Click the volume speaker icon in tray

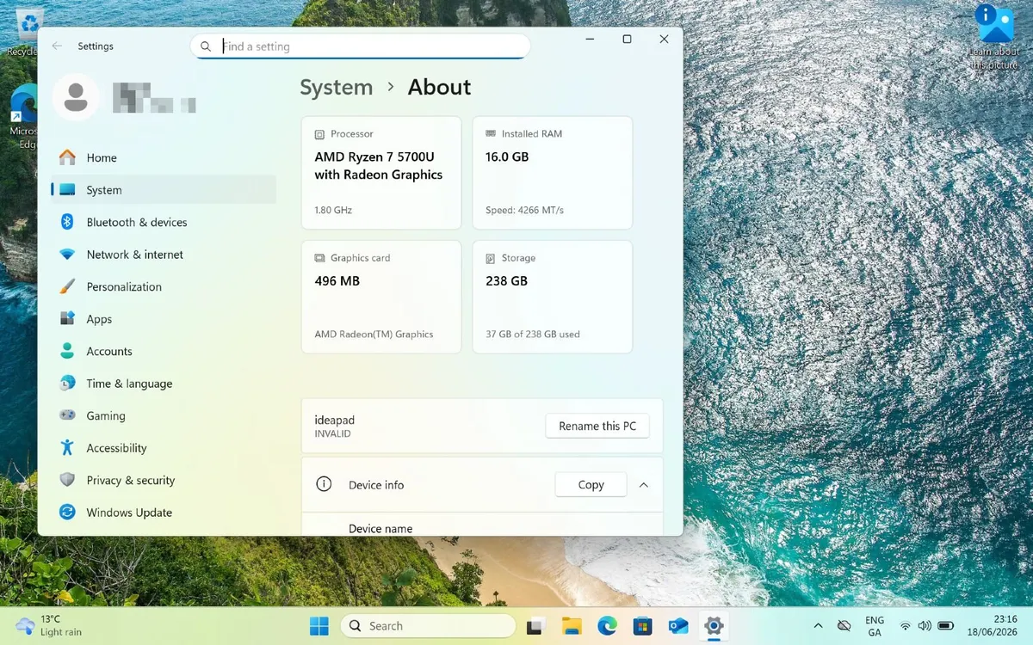925,626
